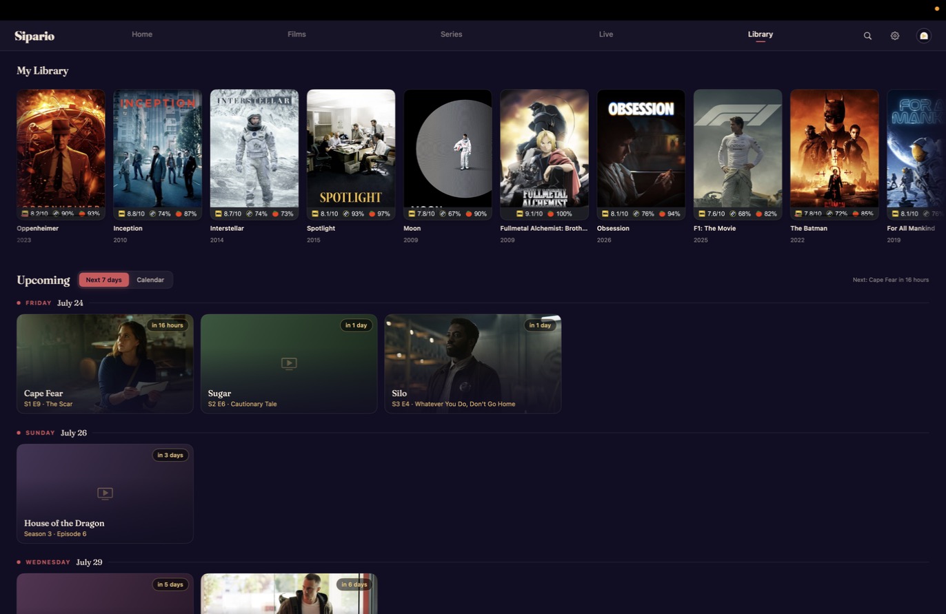The image size is (946, 614).
Task: Click the "in 16 hours" badge on Cape Fear
Action: [168, 325]
